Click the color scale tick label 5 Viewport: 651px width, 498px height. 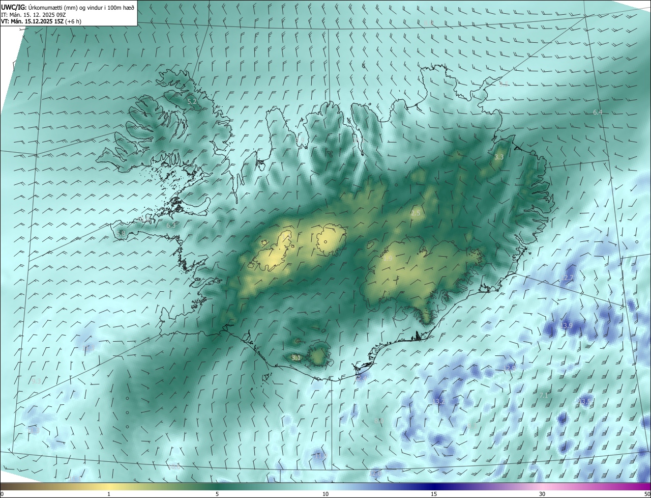(217, 494)
